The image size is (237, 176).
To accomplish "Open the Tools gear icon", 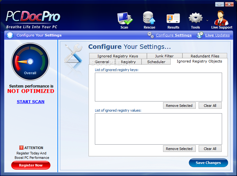I will [x=195, y=18].
